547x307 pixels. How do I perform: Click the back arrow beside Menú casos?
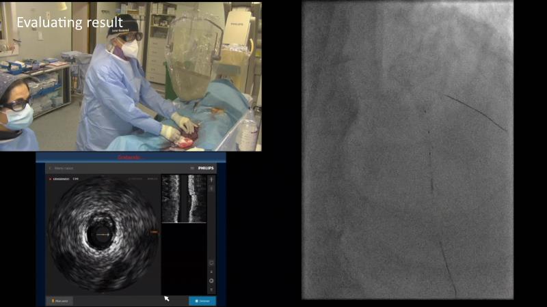49,168
